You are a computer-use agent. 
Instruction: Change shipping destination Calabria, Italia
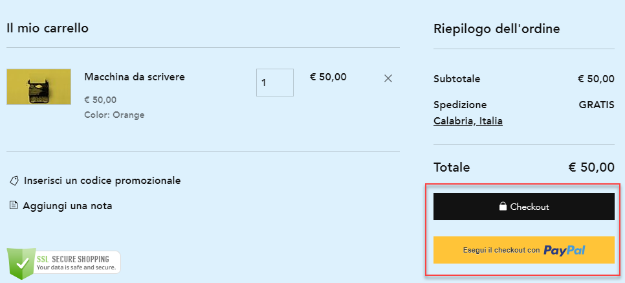(468, 121)
